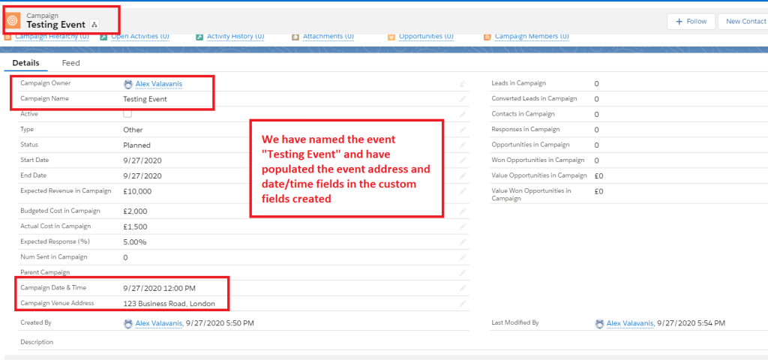
Task: Click Alex Valavanis in Last Modified By
Action: click(629, 322)
